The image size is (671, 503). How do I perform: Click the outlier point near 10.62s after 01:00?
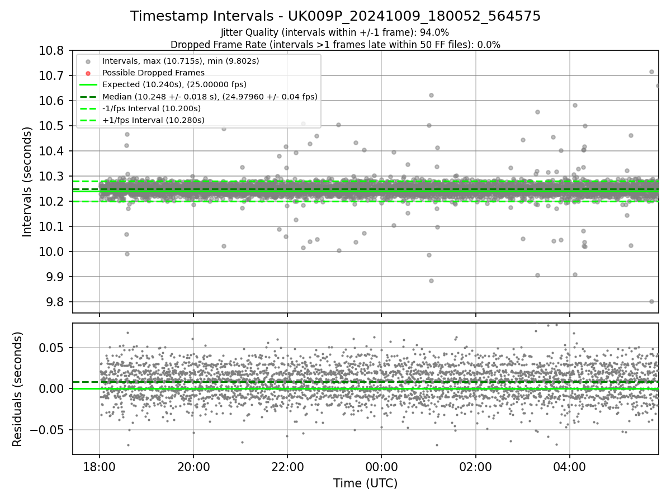pos(431,95)
